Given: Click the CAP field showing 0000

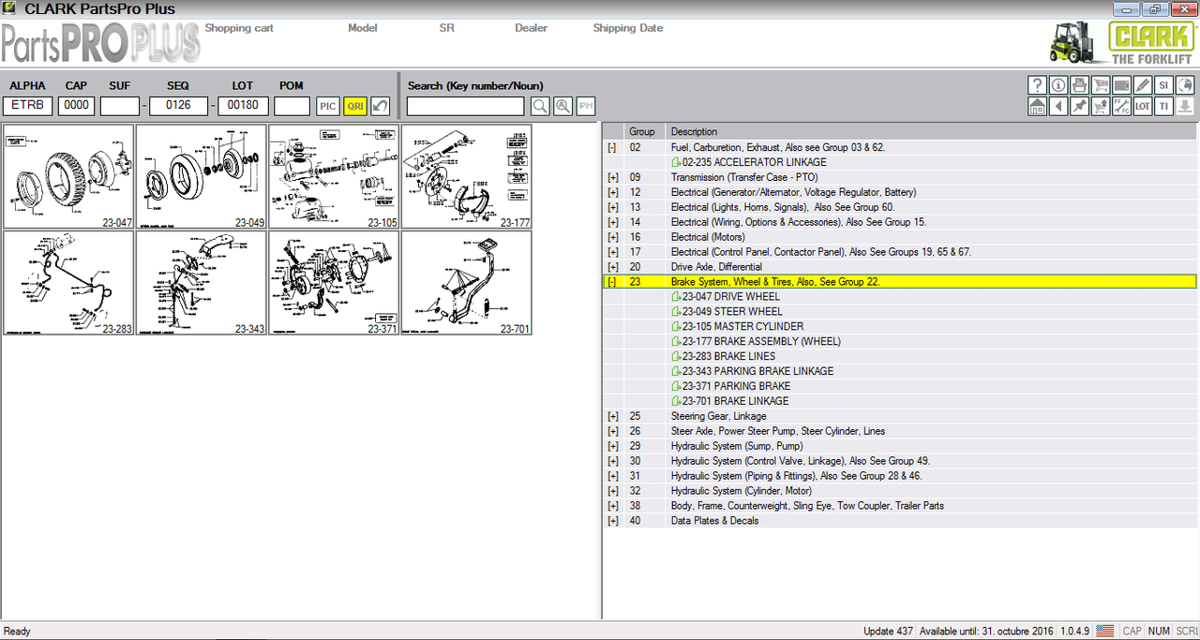Looking at the screenshot, I should pyautogui.click(x=76, y=106).
